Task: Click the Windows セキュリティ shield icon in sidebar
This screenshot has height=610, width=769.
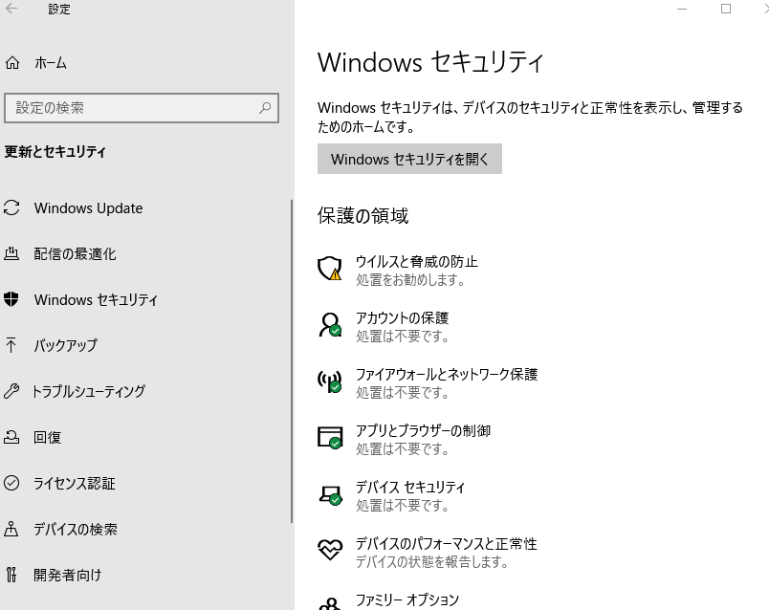Action: (11, 299)
